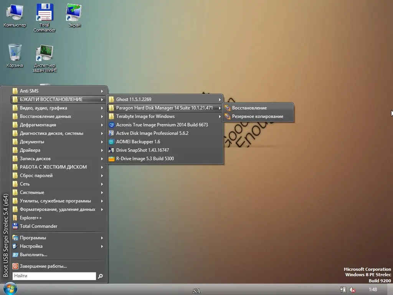393x295 pixels.
Task: Click the SA label on the taskbar
Action: click(x=196, y=291)
